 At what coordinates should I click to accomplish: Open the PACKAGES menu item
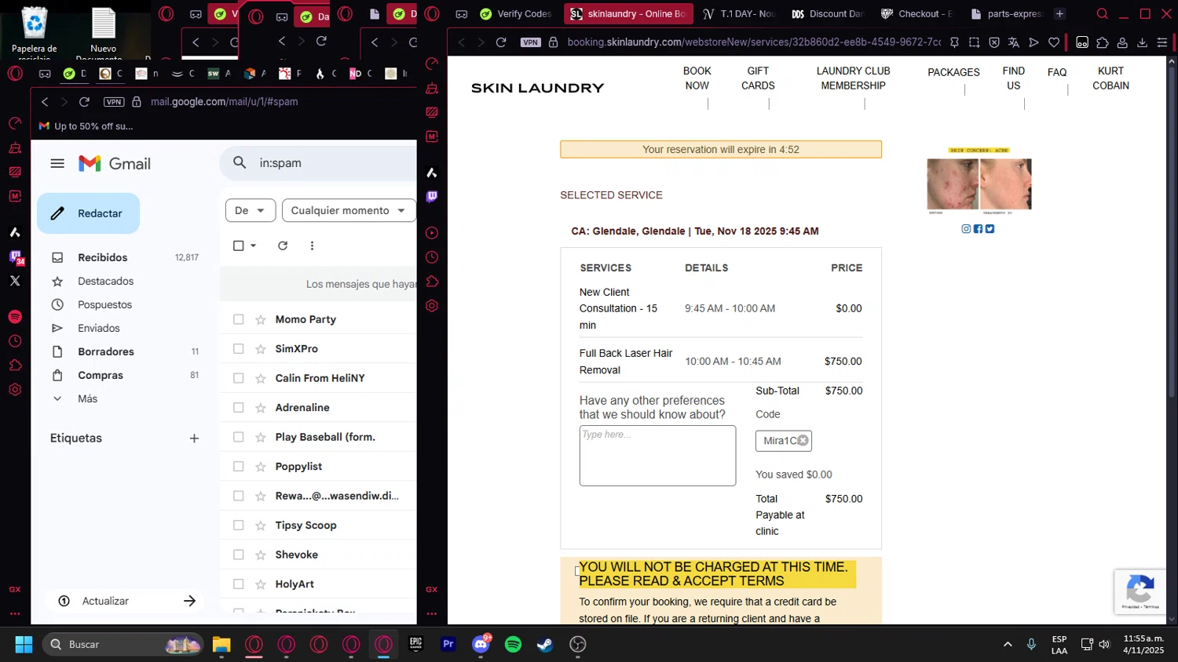(953, 72)
